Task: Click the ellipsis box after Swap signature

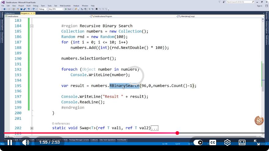Action: coord(154,128)
